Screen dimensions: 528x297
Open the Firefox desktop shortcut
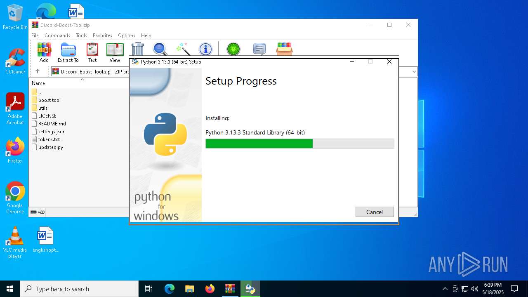pyautogui.click(x=15, y=150)
